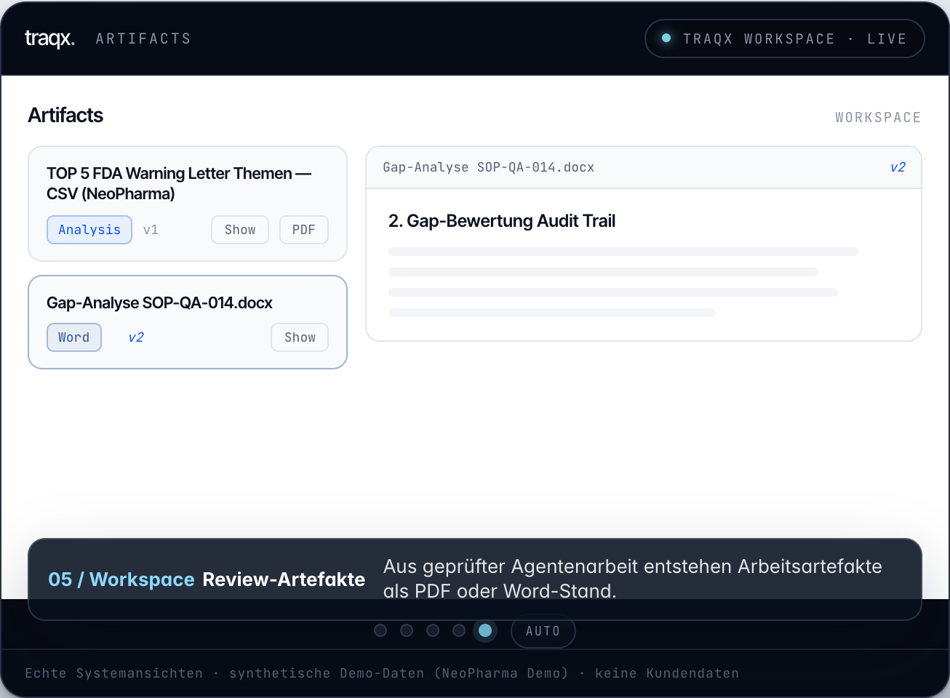Select the TOP 5 FDA Warning Letter Themen title
950x698 pixels.
click(x=179, y=183)
